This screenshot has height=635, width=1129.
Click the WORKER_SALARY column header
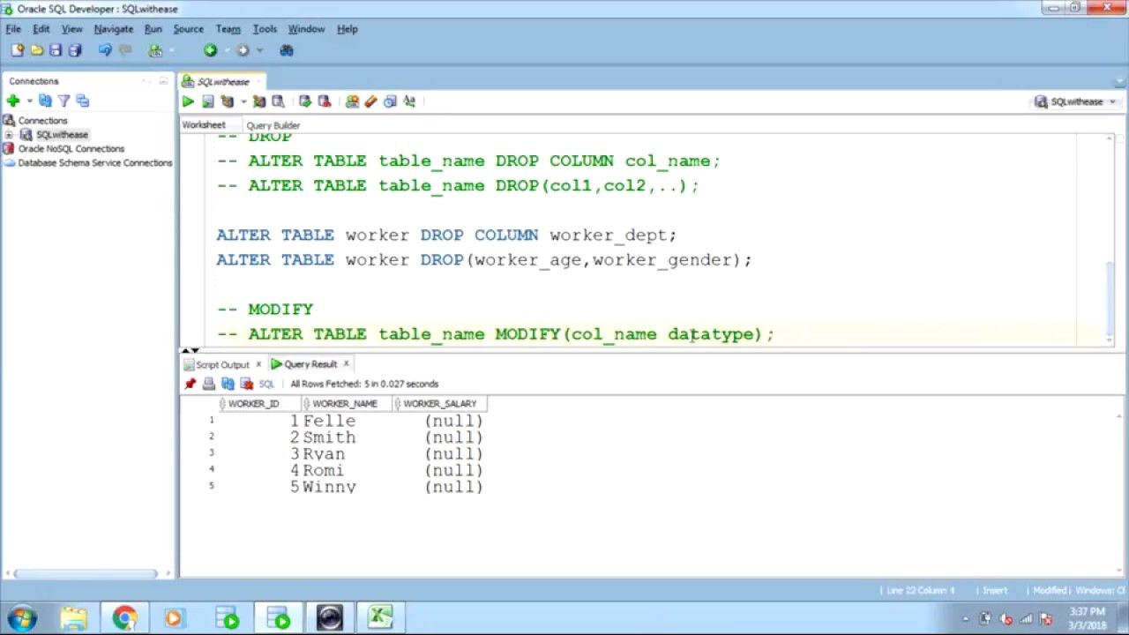tap(439, 404)
